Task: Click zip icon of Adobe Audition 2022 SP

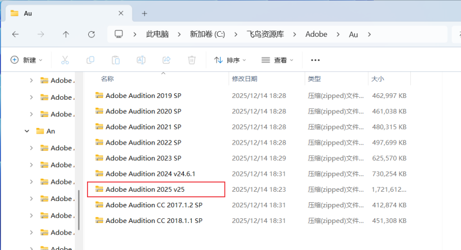Action: (x=99, y=142)
